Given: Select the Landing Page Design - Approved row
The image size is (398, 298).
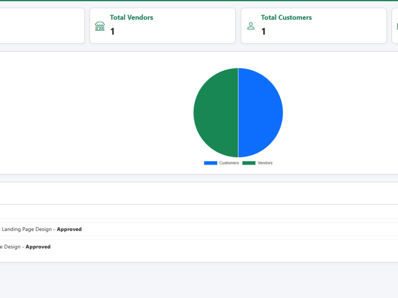Looking at the screenshot, I should click(199, 229).
